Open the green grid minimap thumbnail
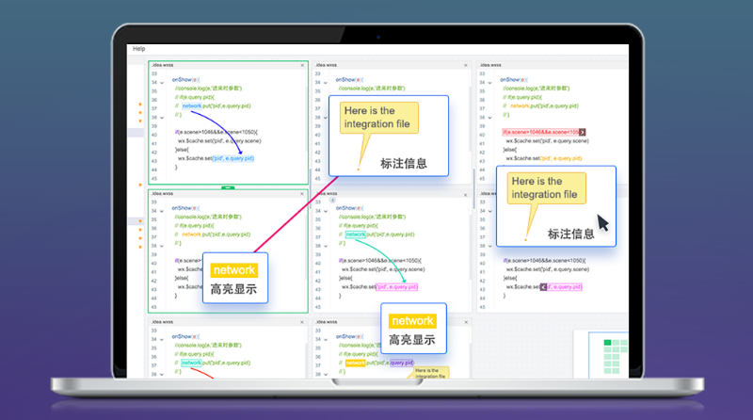 pos(612,354)
